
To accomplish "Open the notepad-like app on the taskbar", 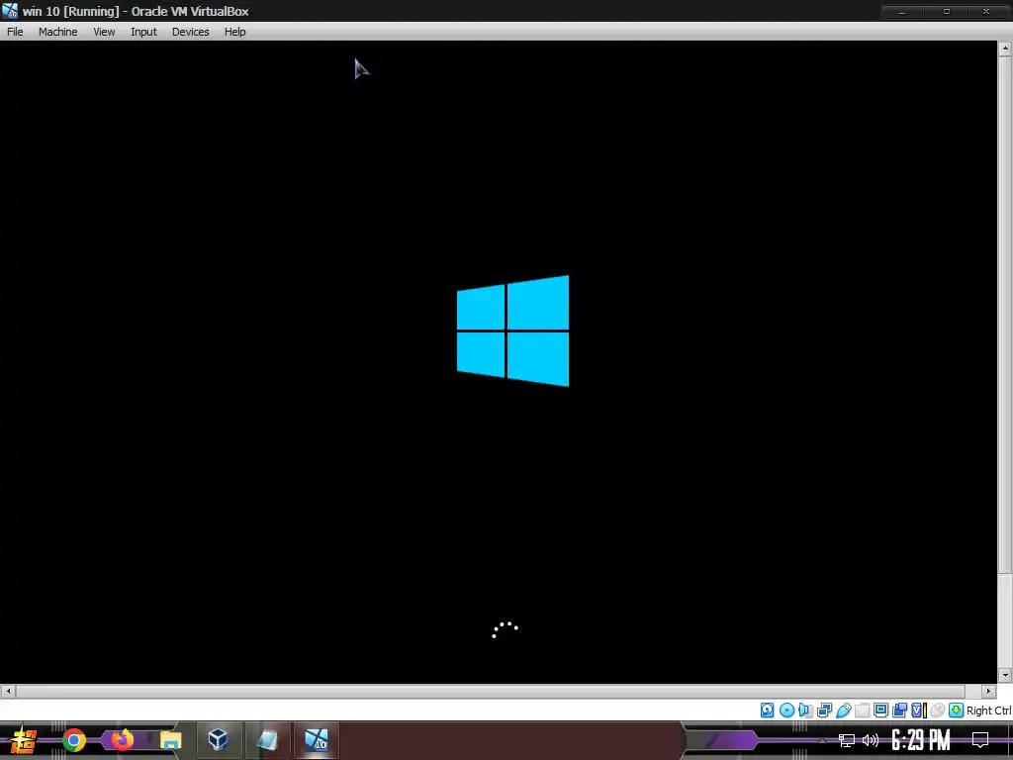I will (267, 739).
